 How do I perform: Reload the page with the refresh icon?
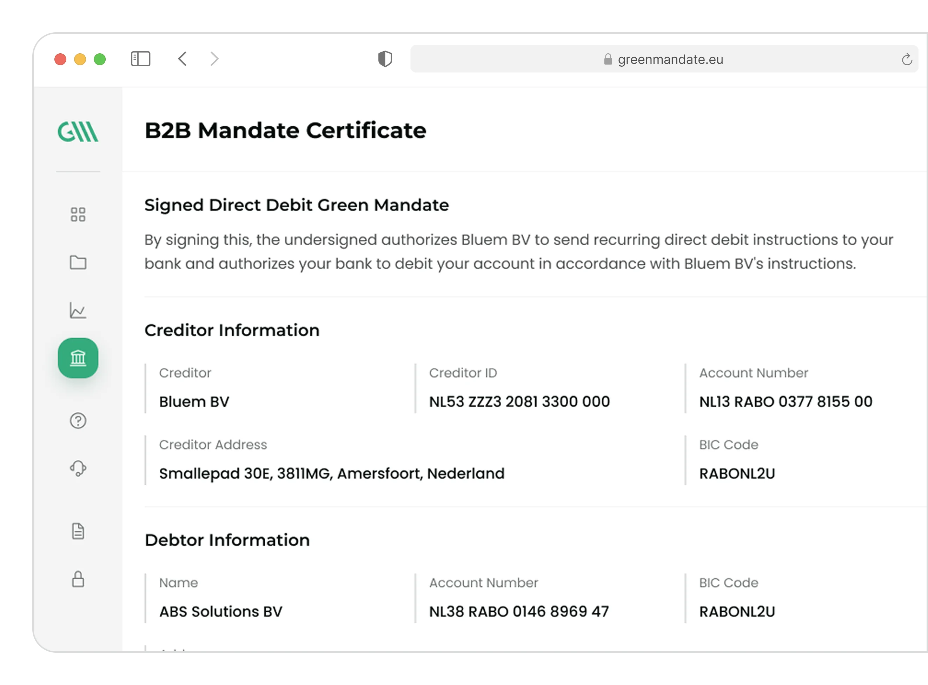click(x=907, y=60)
